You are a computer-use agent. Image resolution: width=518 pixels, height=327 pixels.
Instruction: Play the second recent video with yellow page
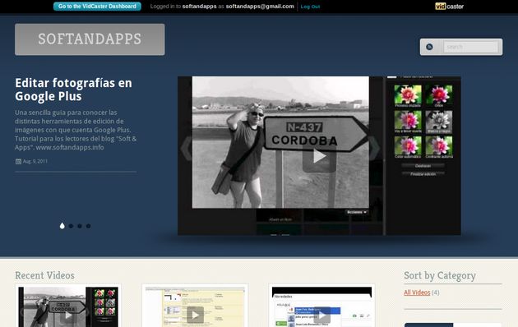(195, 315)
